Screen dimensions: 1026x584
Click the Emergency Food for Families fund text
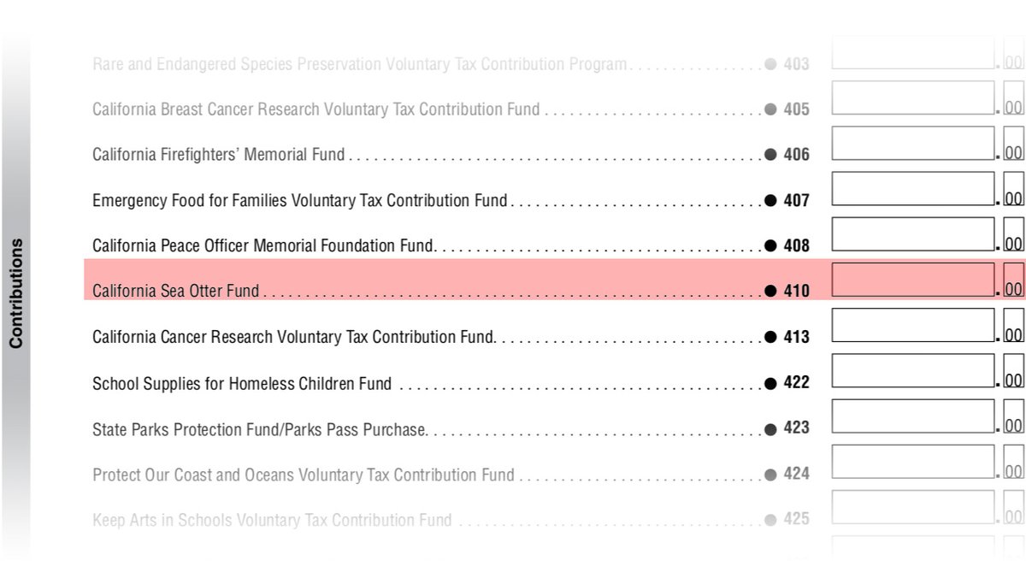point(300,201)
